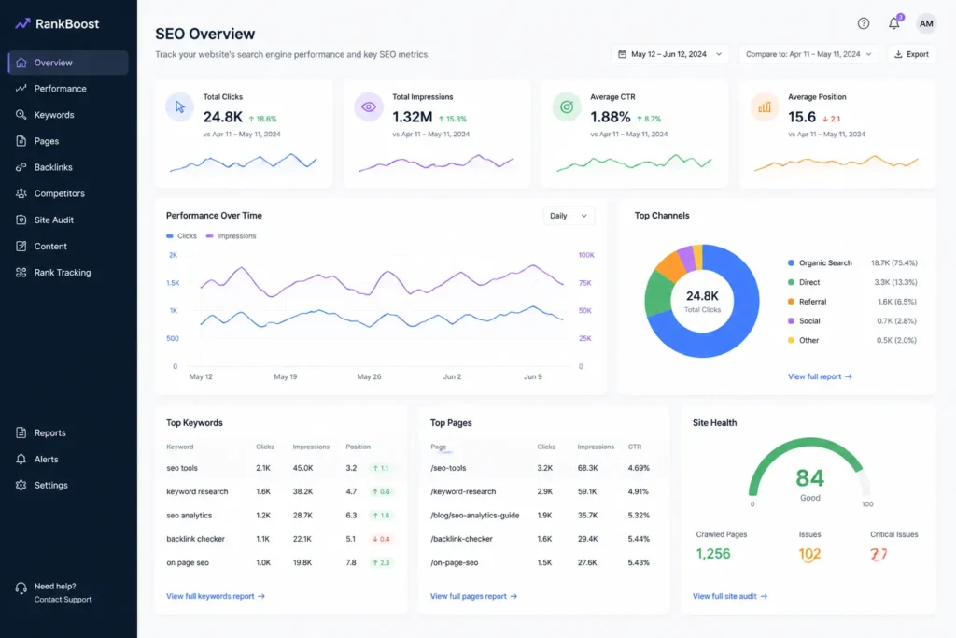Open View full site audit link
The image size is (956, 638).
tap(730, 596)
